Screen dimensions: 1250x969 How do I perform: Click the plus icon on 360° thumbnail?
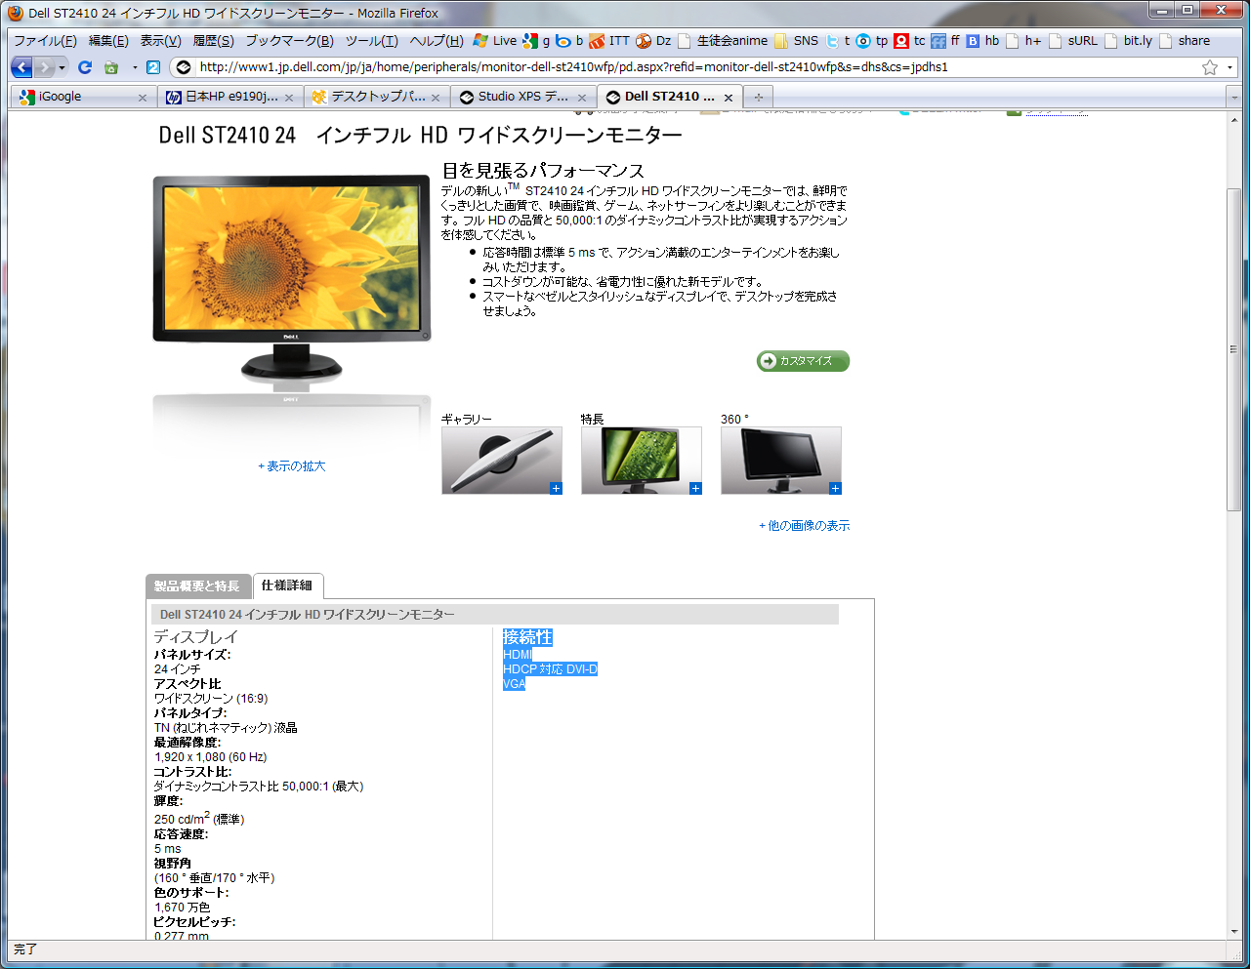835,488
